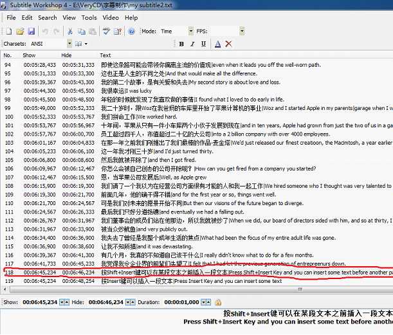
Task: Open the FPS dropdown
Action: 242,31
